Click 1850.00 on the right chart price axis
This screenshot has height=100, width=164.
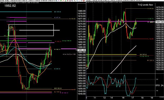160,38
